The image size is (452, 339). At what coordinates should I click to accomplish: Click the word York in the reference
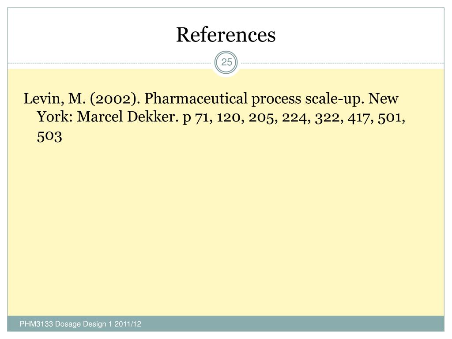coord(55,117)
